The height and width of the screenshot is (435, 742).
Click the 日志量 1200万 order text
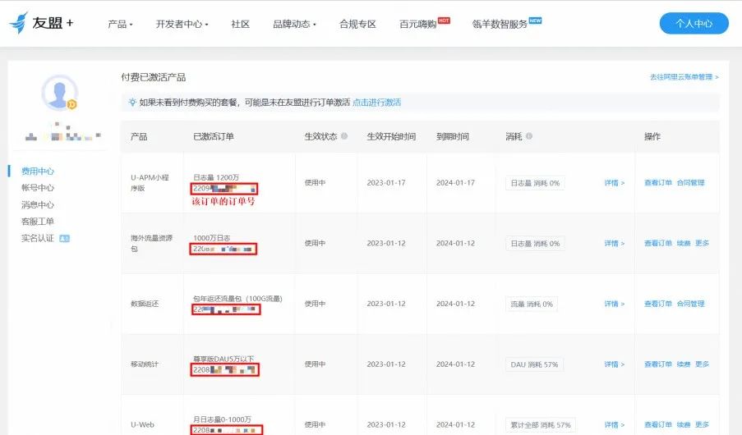point(216,177)
